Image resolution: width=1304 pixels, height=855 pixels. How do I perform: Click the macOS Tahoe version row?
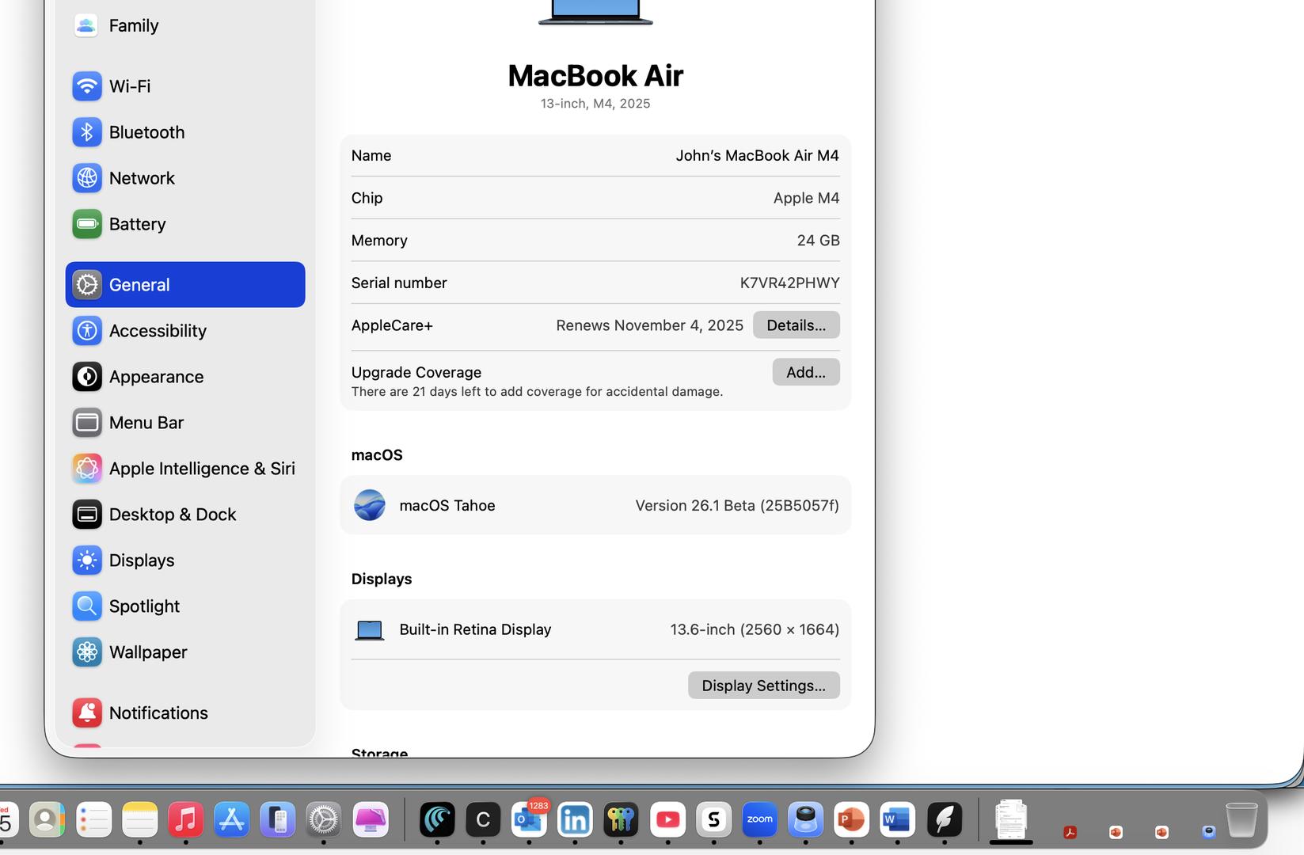click(595, 505)
